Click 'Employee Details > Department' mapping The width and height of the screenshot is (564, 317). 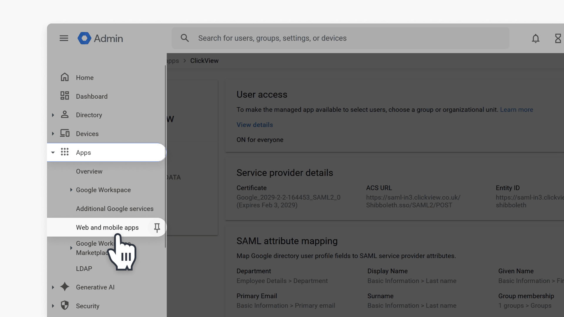point(282,281)
